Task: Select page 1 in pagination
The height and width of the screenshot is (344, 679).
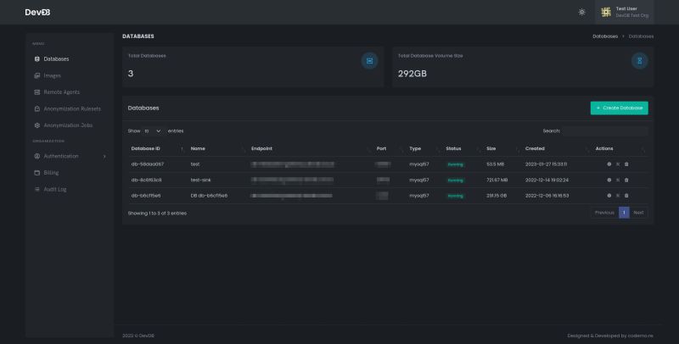Action: click(x=624, y=213)
